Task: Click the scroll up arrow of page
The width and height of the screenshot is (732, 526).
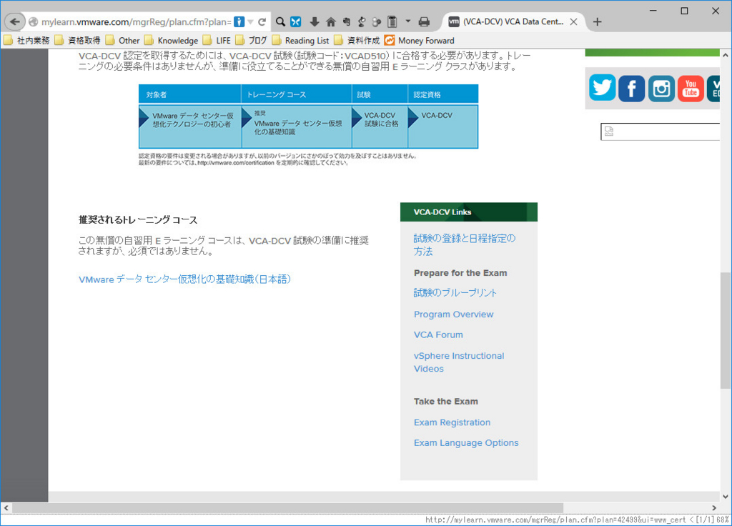Action: point(725,55)
